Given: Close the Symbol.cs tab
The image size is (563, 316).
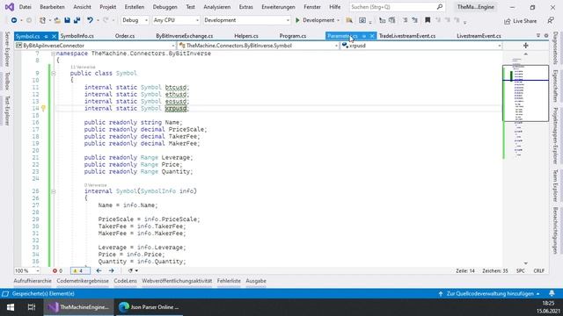Looking at the screenshot, I should tap(54, 36).
